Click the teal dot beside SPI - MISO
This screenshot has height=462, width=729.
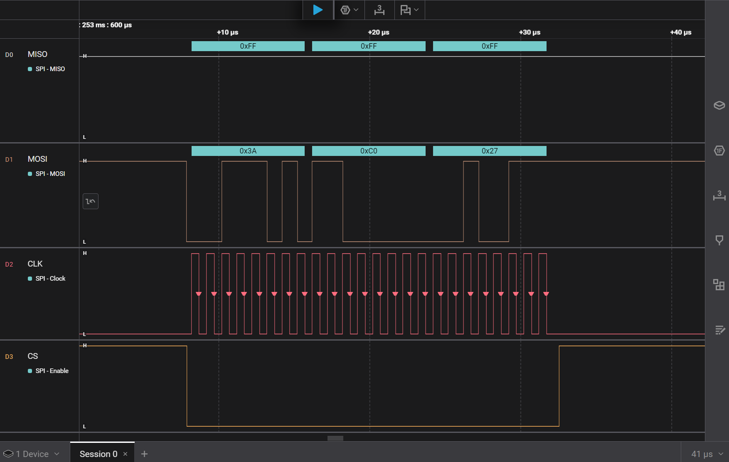click(x=30, y=69)
